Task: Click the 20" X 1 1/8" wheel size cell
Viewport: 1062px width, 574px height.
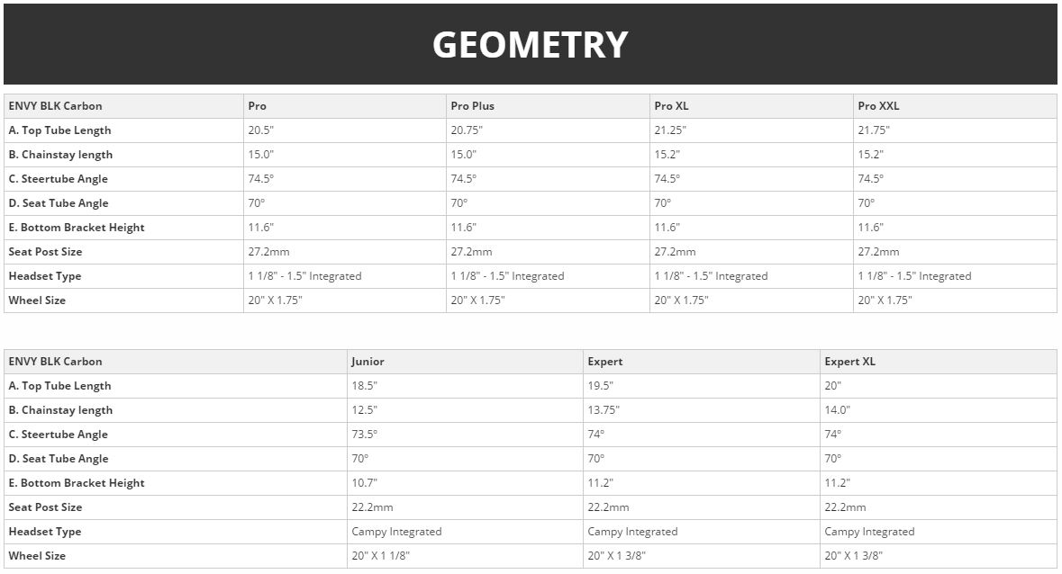Action: tap(382, 556)
